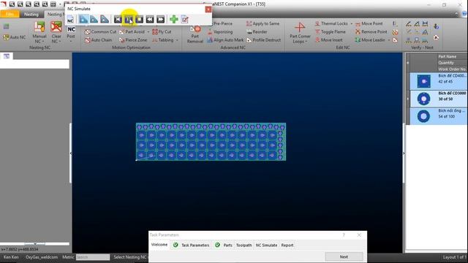Click the nested plate layout in the canvas

pyautogui.click(x=211, y=142)
